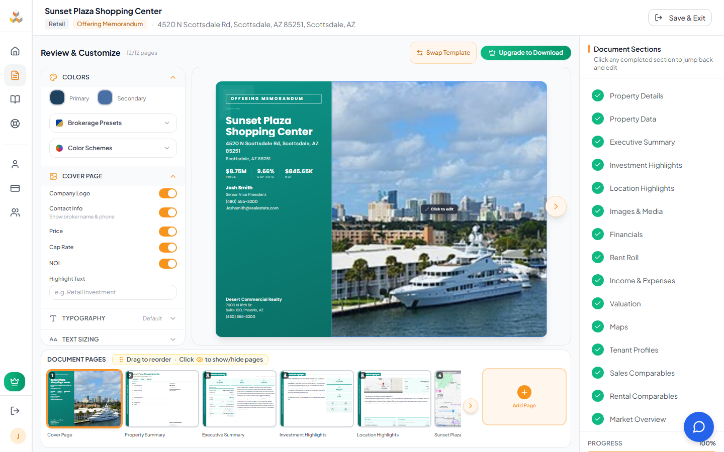Switch to the Offering Memorandum tab

[110, 24]
